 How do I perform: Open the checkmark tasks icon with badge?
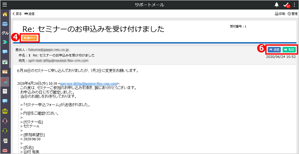click(x=286, y=5)
